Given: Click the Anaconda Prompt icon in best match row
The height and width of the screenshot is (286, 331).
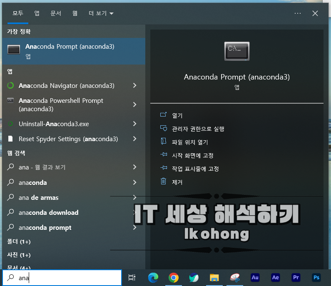Looking at the screenshot, I should [14, 50].
